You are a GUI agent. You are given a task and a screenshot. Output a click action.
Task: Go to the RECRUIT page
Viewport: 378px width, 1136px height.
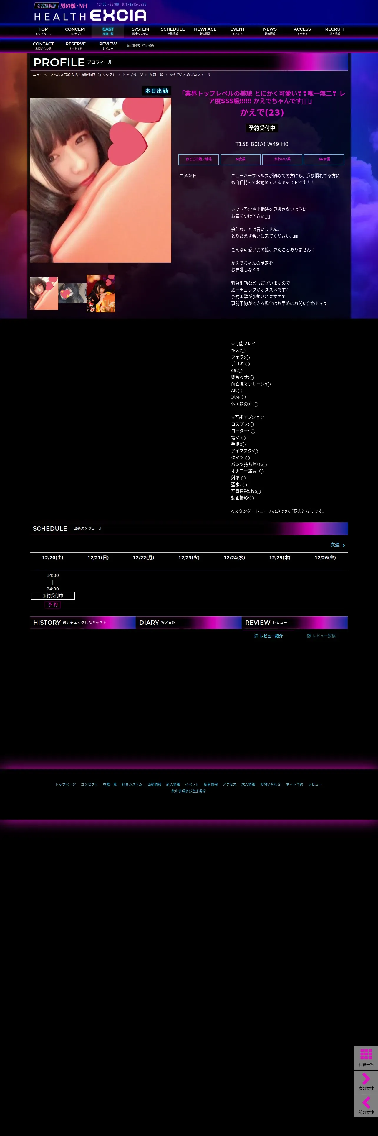click(x=334, y=31)
